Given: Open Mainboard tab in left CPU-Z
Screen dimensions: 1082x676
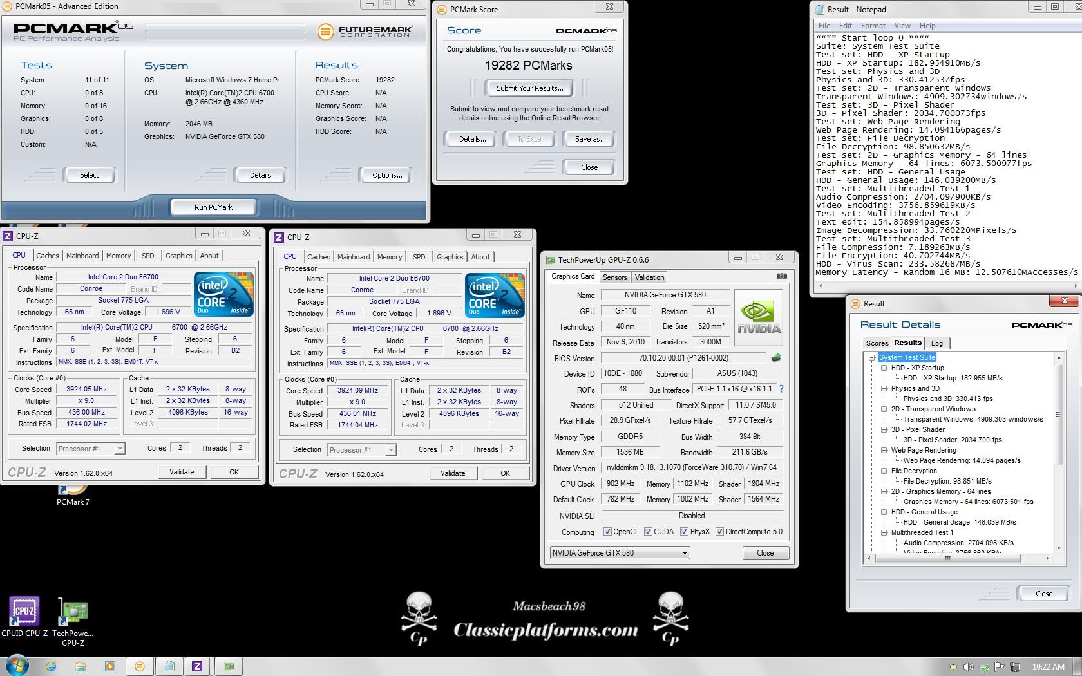Looking at the screenshot, I should (82, 256).
